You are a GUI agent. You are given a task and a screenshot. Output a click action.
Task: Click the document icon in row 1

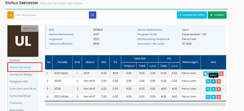coord(206,73)
